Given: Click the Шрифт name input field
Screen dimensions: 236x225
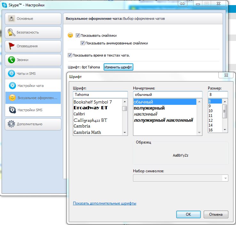Looking at the screenshot, I should [x=100, y=95].
